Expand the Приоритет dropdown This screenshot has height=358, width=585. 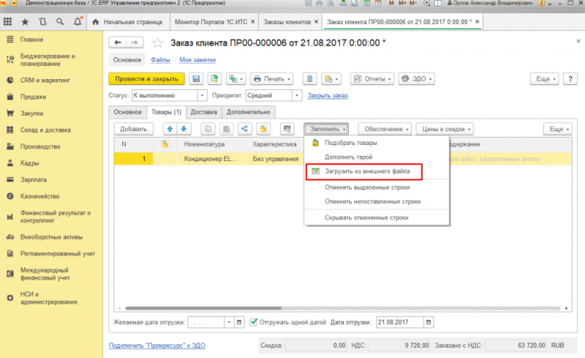coord(297,95)
